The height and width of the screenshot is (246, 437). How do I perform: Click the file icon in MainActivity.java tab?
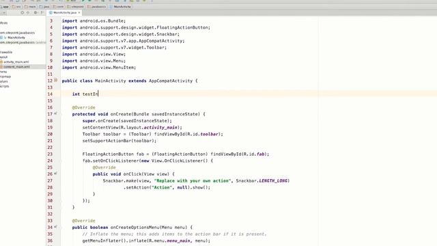(x=51, y=12)
